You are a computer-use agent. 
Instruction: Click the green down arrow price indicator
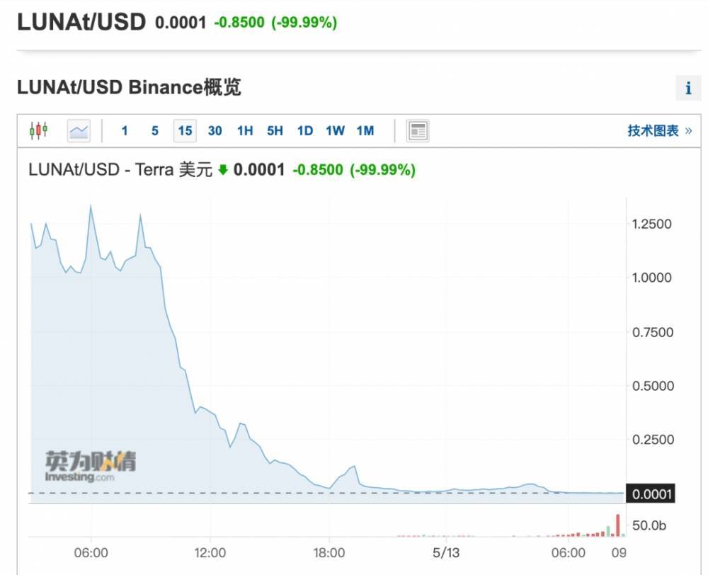click(x=223, y=170)
